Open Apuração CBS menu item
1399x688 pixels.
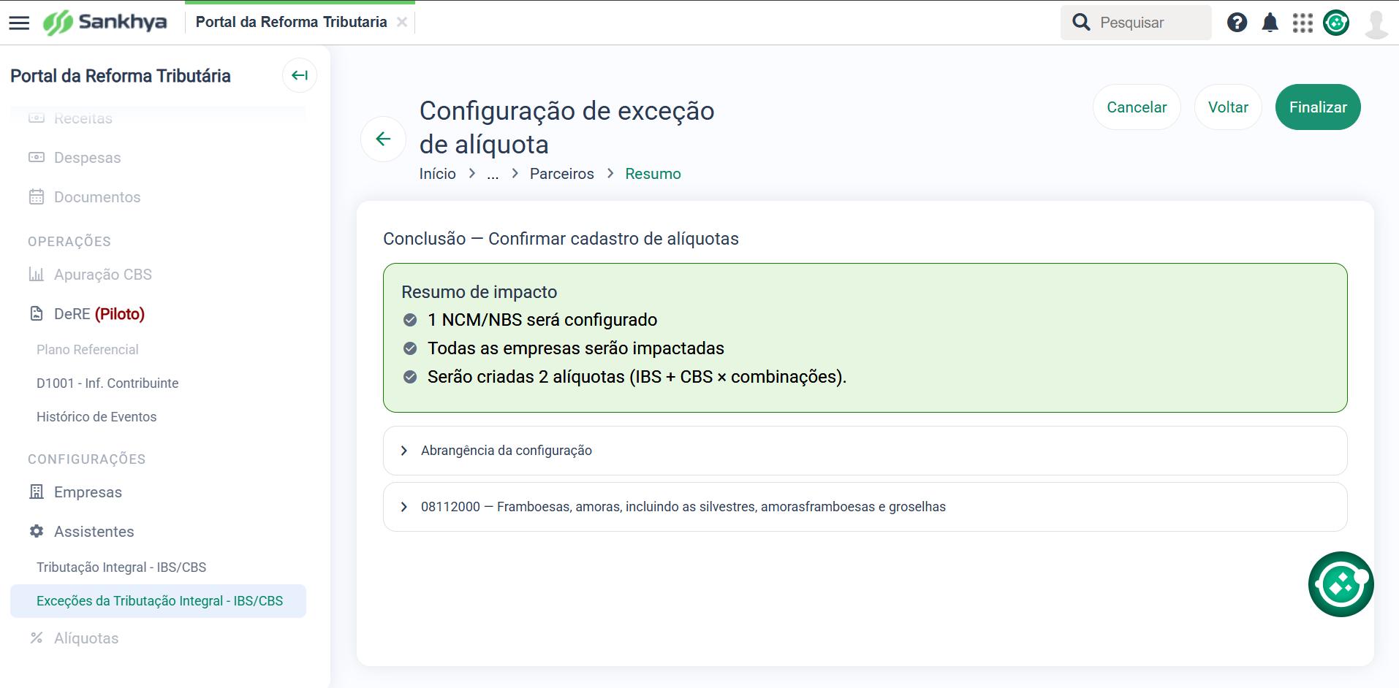(103, 275)
